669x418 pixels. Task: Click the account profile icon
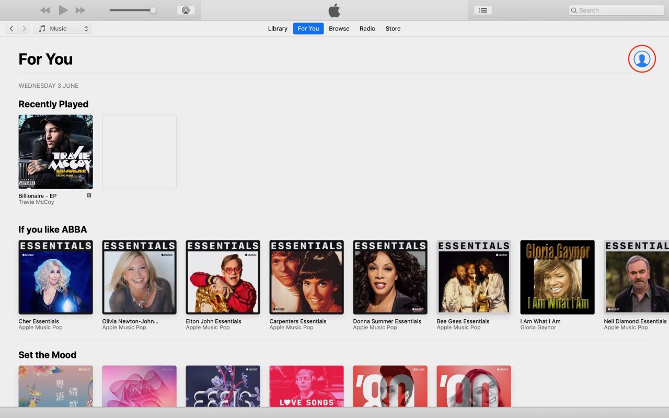(x=641, y=59)
